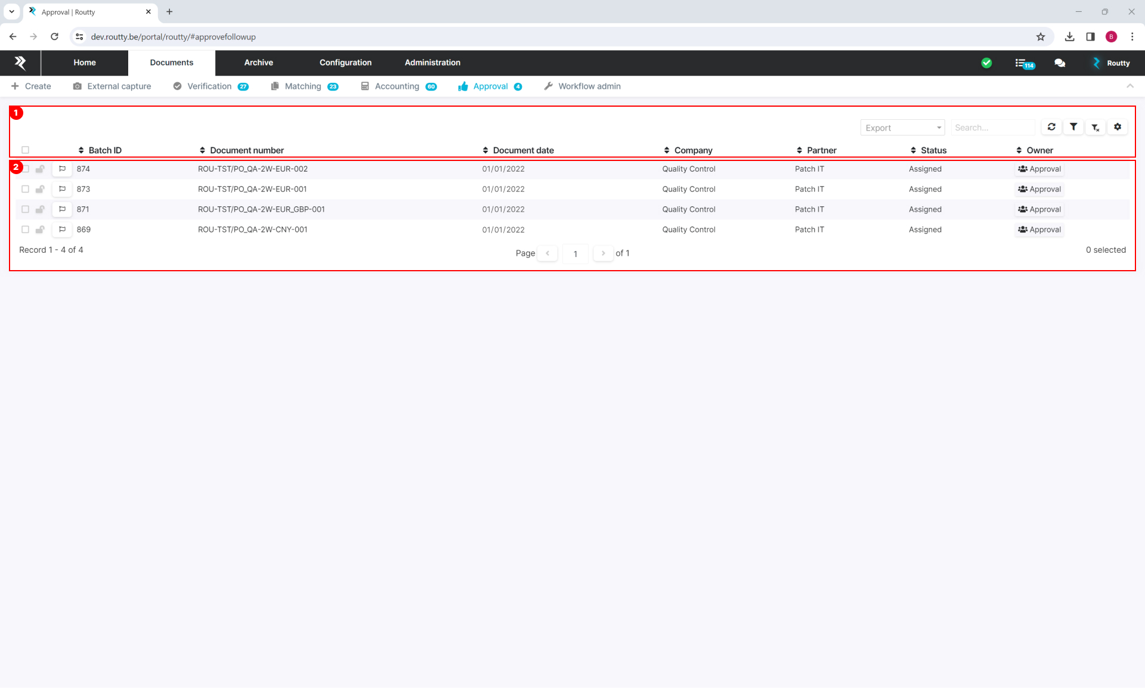
Task: Click the Approval owner button for 874
Action: 1039,169
